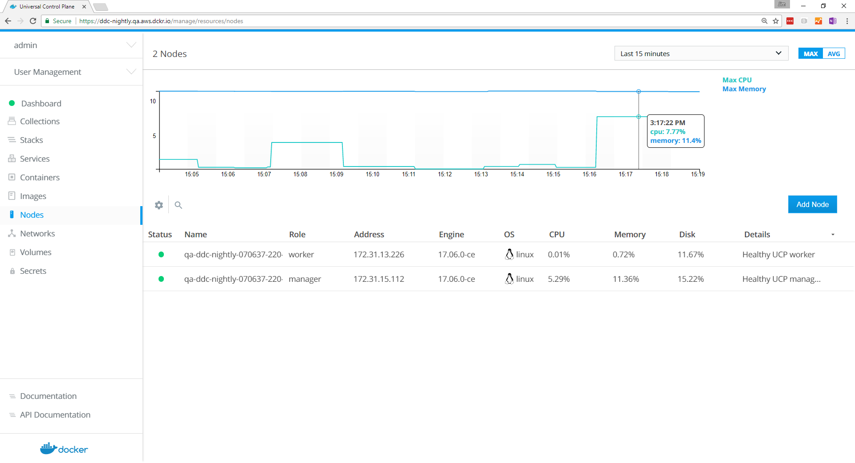The height and width of the screenshot is (463, 855).
Task: Expand the User Management section
Action: 71,72
